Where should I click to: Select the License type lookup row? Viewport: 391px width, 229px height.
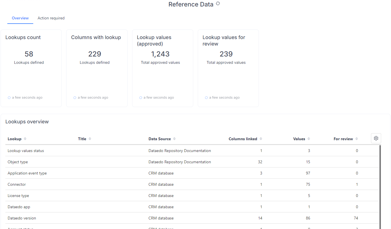tap(192, 196)
